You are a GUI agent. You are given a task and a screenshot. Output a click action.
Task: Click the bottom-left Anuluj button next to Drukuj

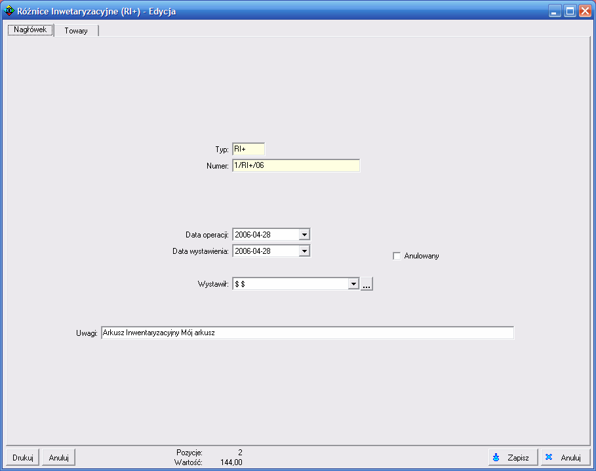click(58, 457)
